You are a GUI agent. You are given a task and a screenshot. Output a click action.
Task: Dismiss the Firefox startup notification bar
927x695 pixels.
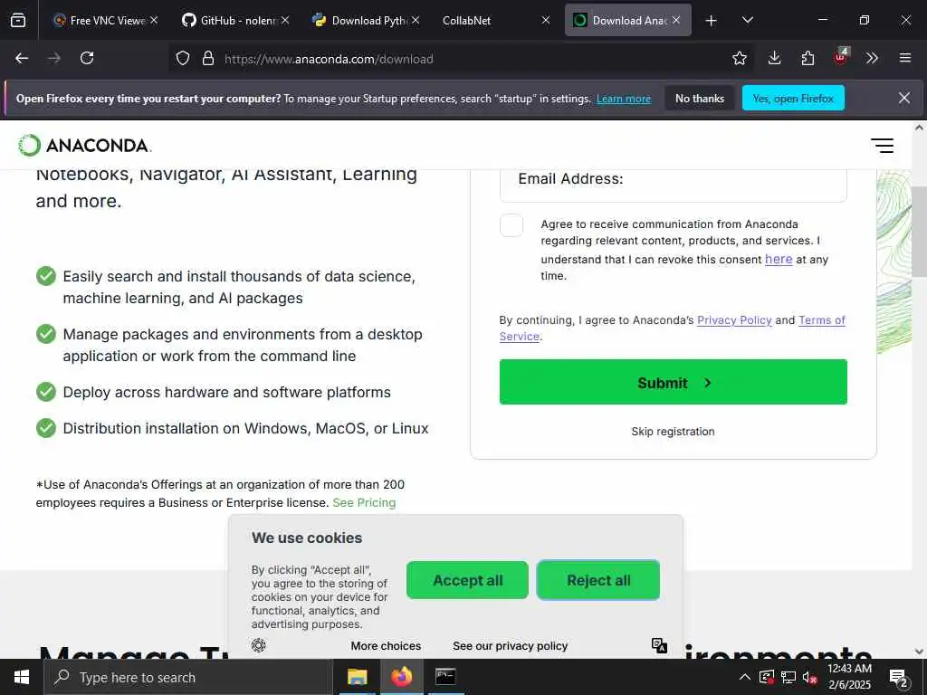coord(904,98)
